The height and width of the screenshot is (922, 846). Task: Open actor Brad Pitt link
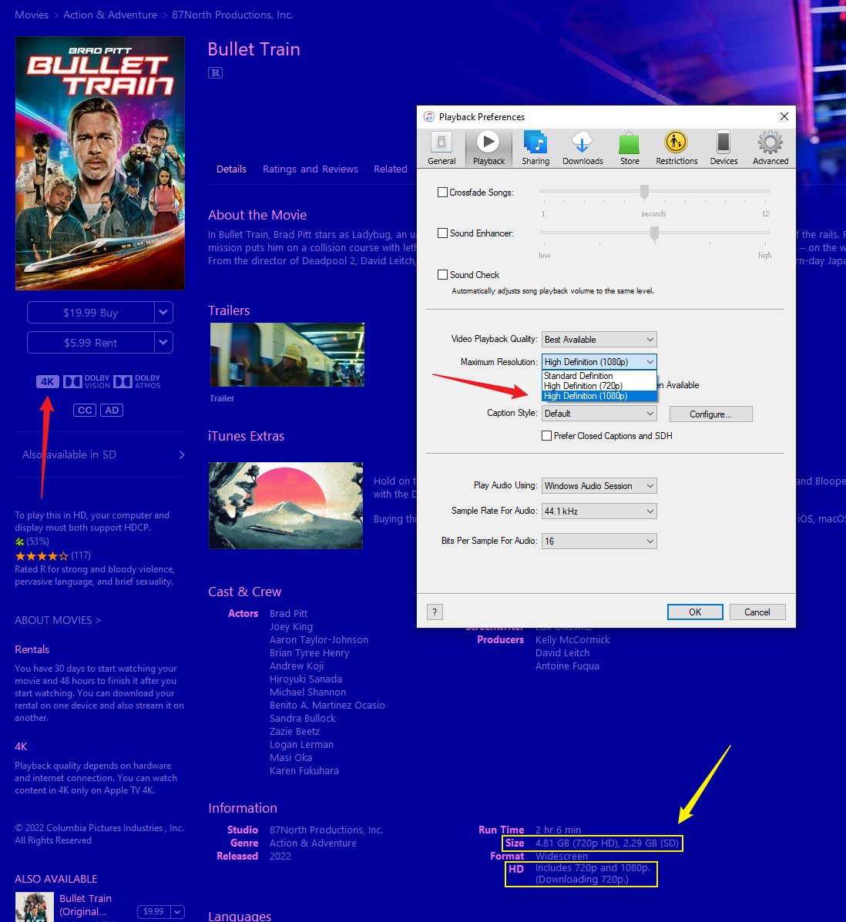point(288,613)
